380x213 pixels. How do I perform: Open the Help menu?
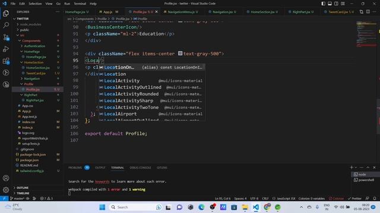[93, 4]
